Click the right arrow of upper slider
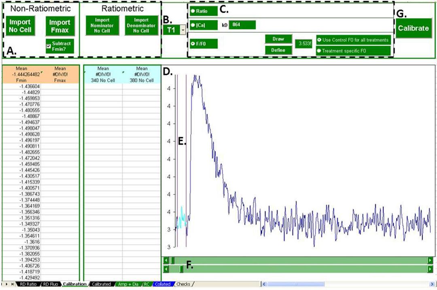Viewport: 437px width, 290px height. pyautogui.click(x=430, y=261)
